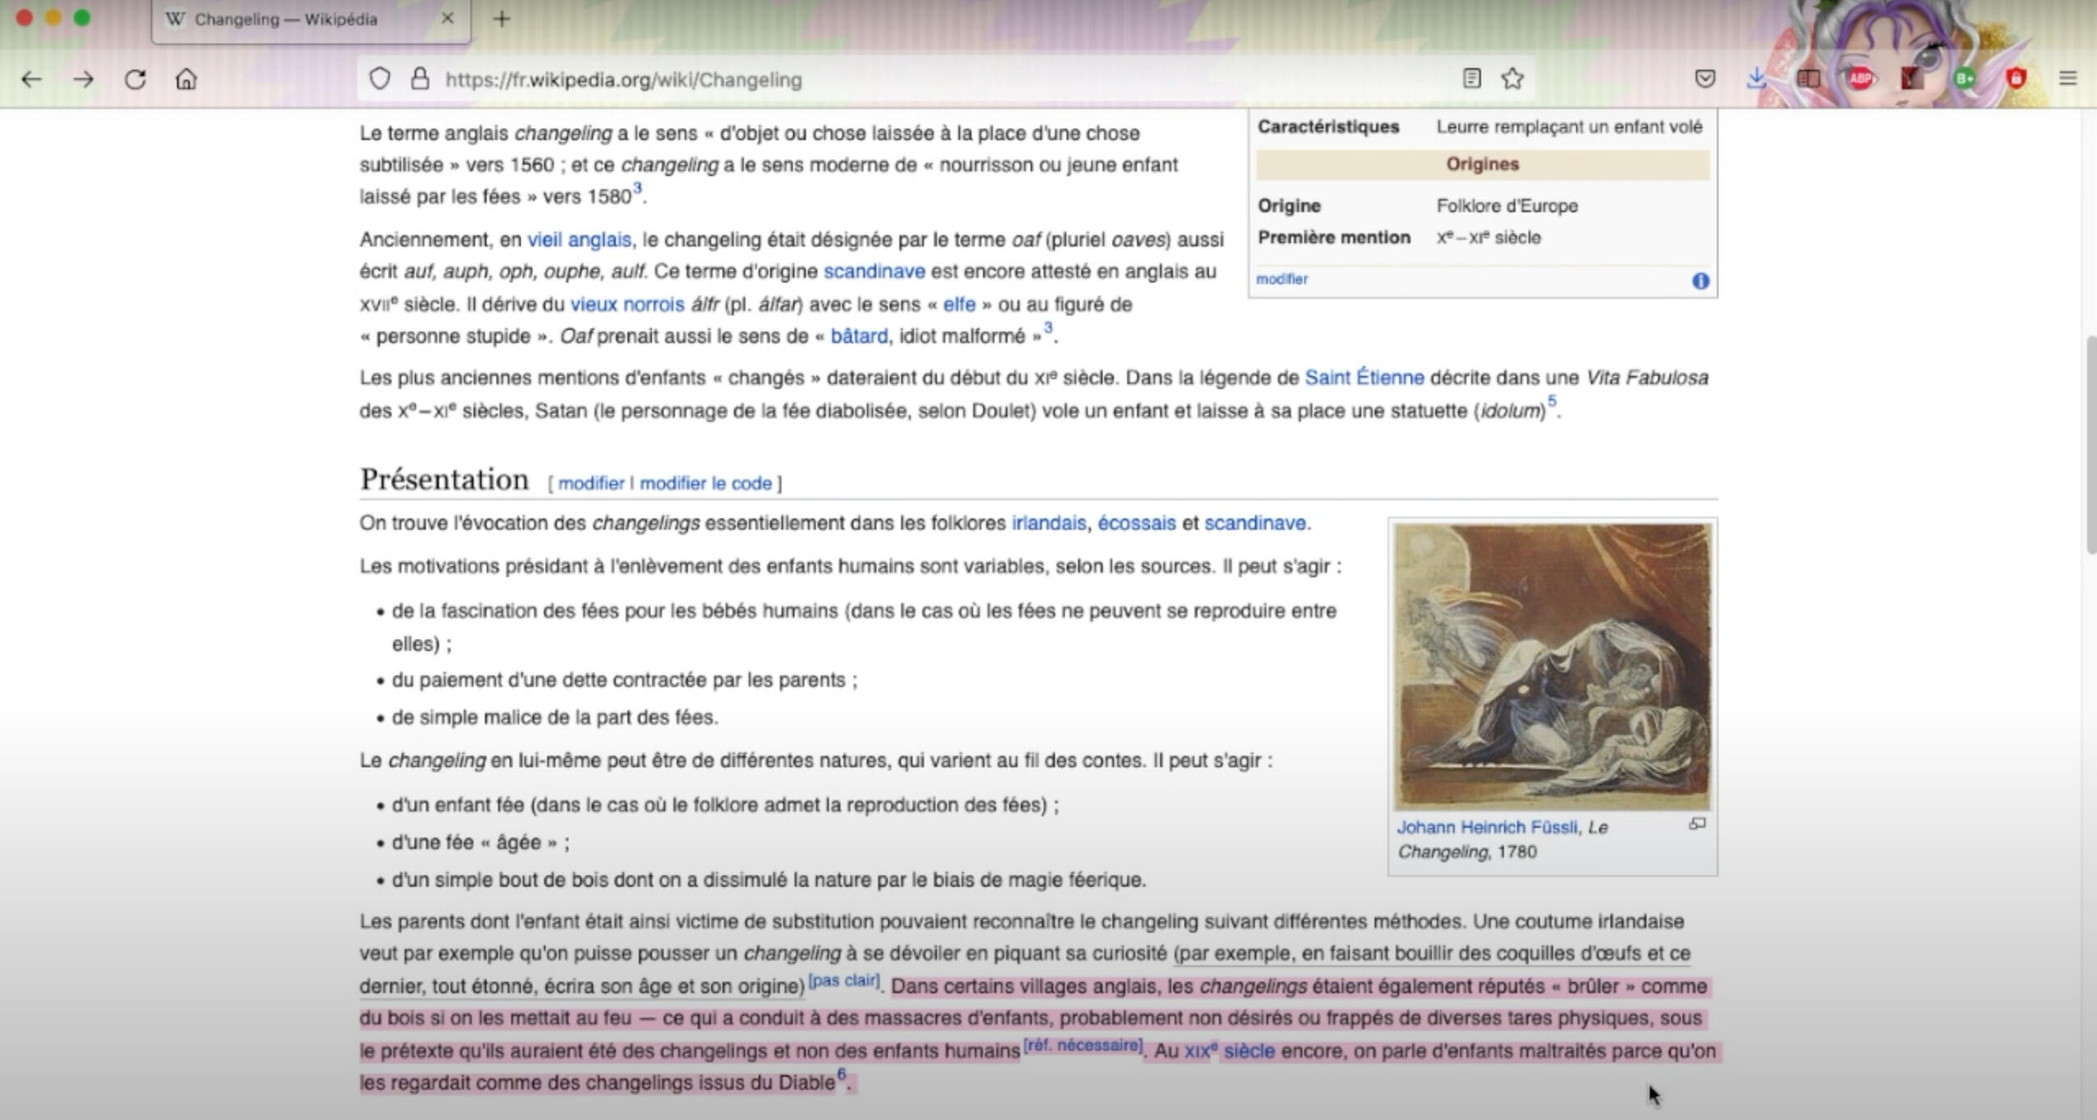Screen dimensions: 2097x1120
Task: Open the Adblock Plus extension
Action: pyautogui.click(x=1860, y=79)
